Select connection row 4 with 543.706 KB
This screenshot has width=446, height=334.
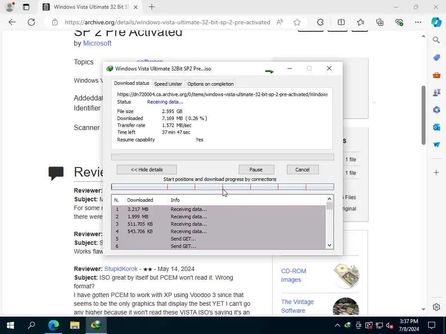tap(219, 231)
